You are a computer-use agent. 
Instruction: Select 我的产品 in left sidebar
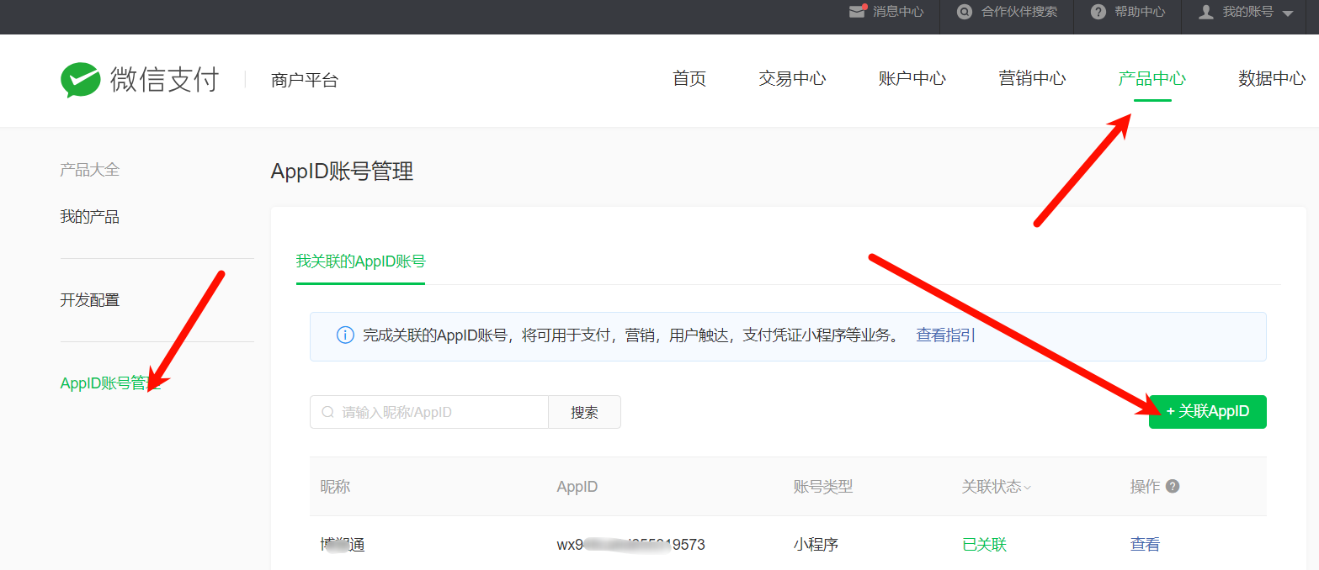[x=90, y=217]
